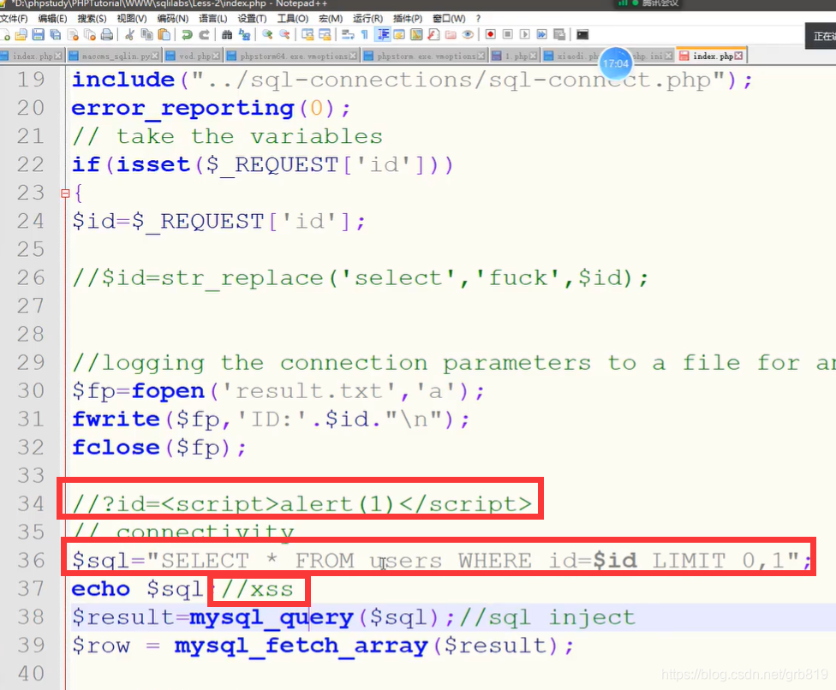Click the macro Playback icon
This screenshot has width=836, height=690.
(x=524, y=34)
